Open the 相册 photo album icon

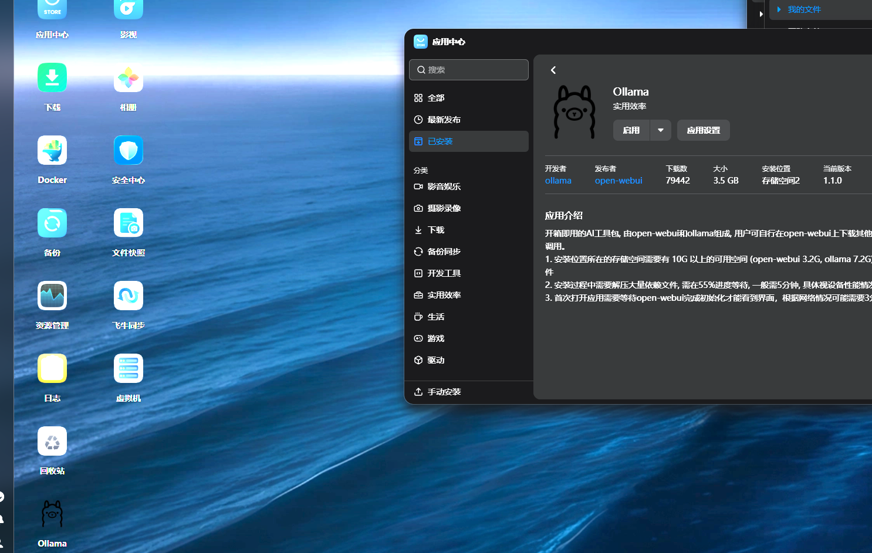pos(129,78)
